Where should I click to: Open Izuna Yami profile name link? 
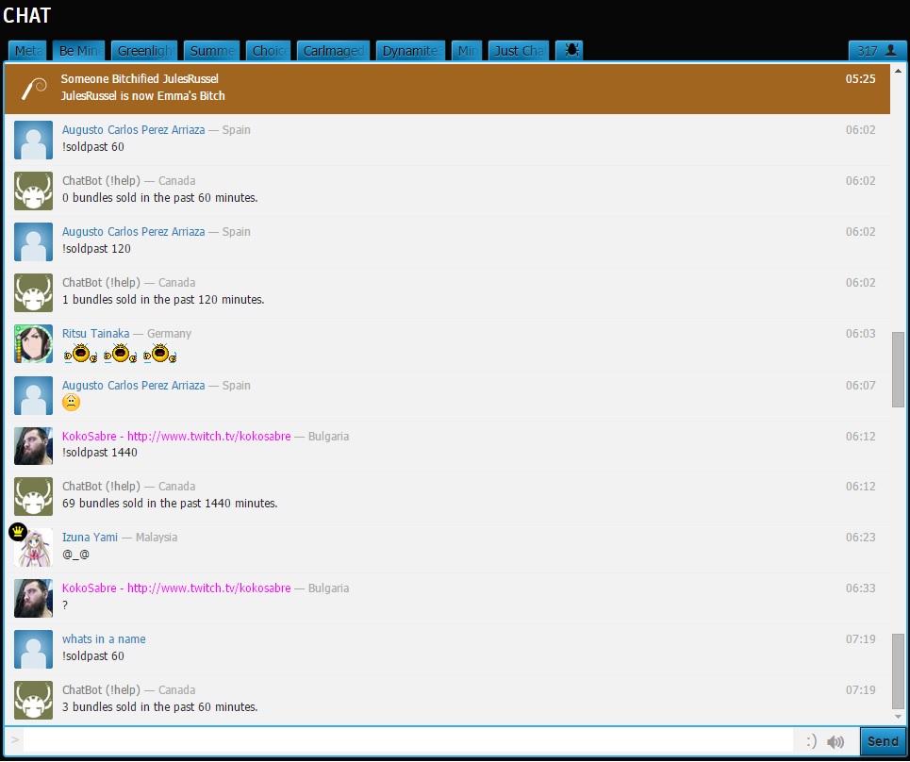pyautogui.click(x=90, y=538)
